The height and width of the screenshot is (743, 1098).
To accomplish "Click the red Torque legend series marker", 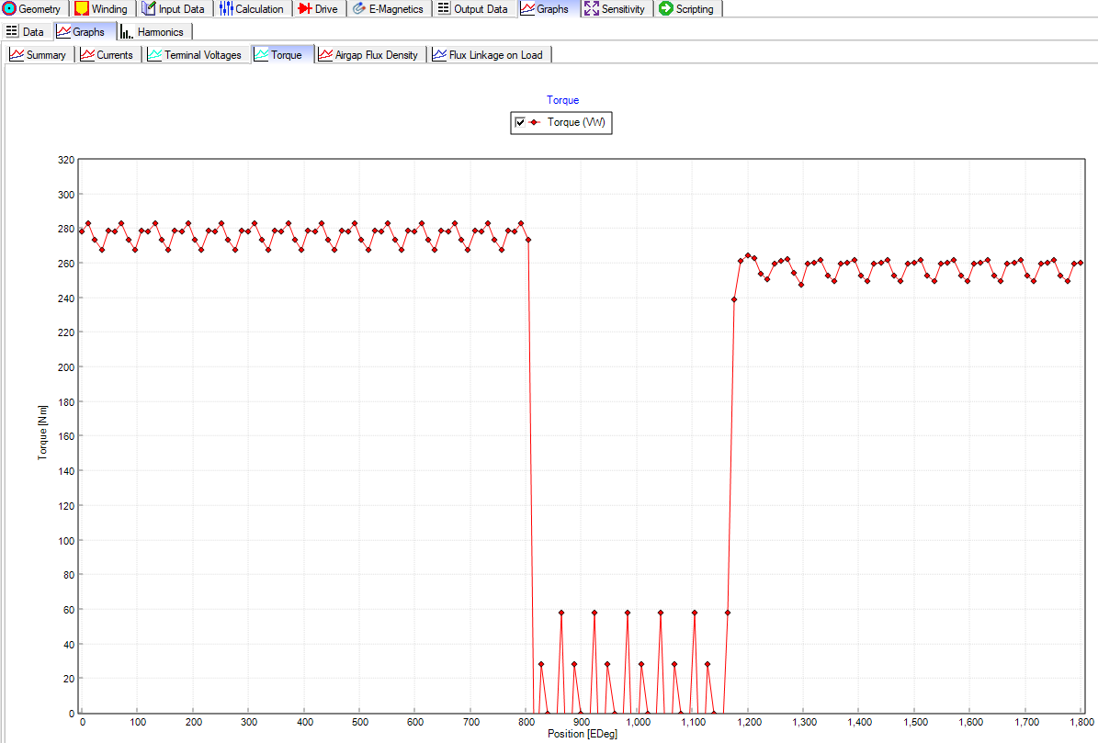I will coord(535,122).
